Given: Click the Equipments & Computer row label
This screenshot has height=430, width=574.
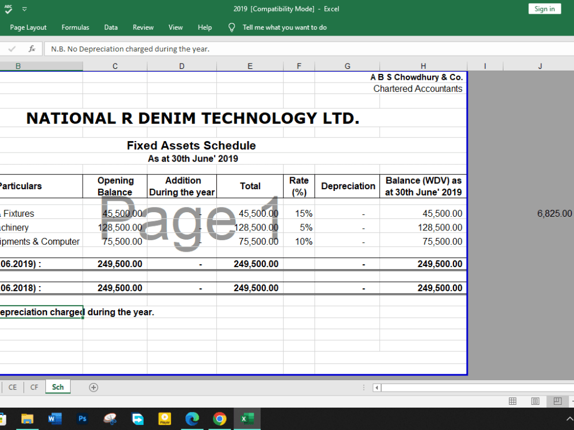Looking at the screenshot, I should [x=40, y=242].
